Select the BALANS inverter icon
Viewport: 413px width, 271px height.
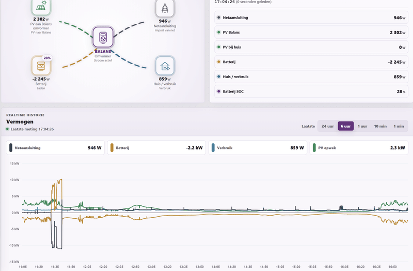[103, 37]
